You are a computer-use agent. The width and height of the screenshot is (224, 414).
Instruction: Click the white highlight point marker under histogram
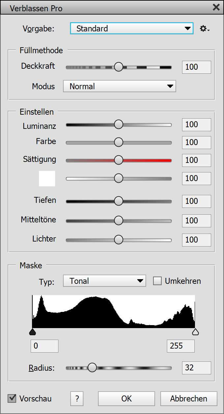click(195, 332)
